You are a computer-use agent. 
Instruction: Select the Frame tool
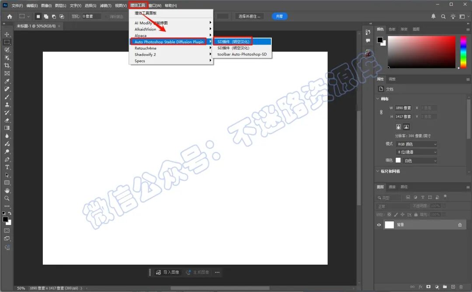pyautogui.click(x=7, y=73)
